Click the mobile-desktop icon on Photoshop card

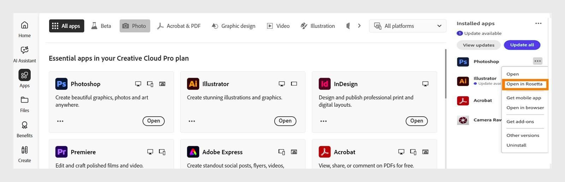150,84
